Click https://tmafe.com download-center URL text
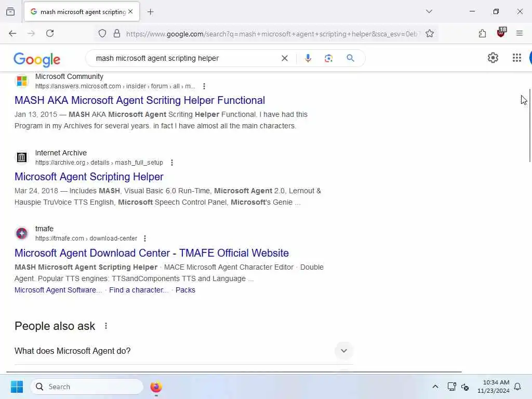 click(x=86, y=238)
